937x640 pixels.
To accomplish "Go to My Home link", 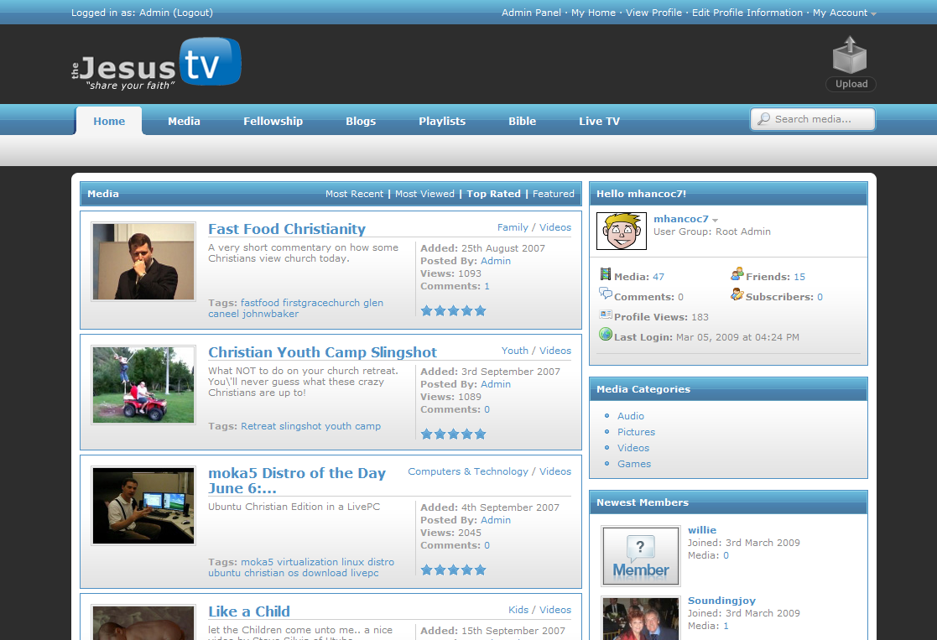I will point(593,13).
